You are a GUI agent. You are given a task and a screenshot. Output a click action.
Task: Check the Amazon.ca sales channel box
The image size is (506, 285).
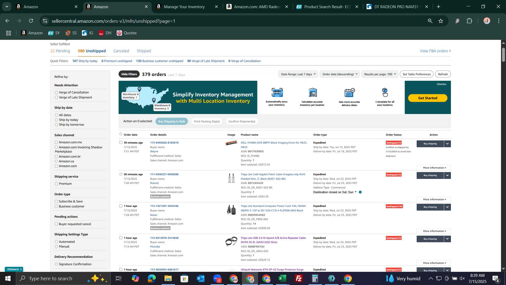(56, 161)
